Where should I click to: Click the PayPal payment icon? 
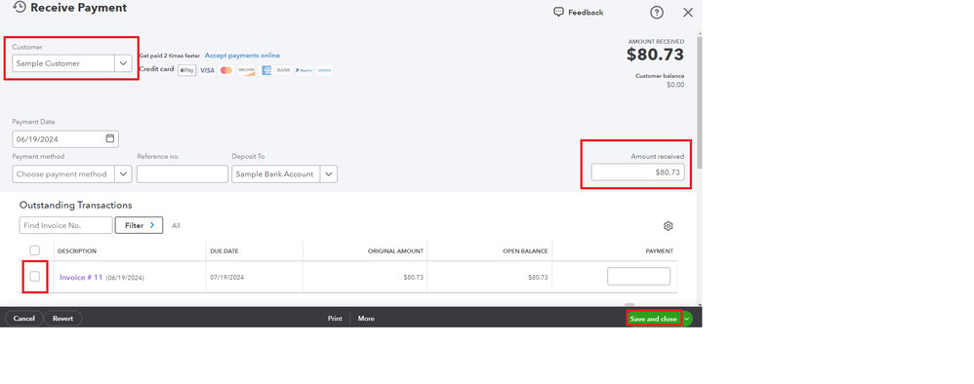coord(304,70)
